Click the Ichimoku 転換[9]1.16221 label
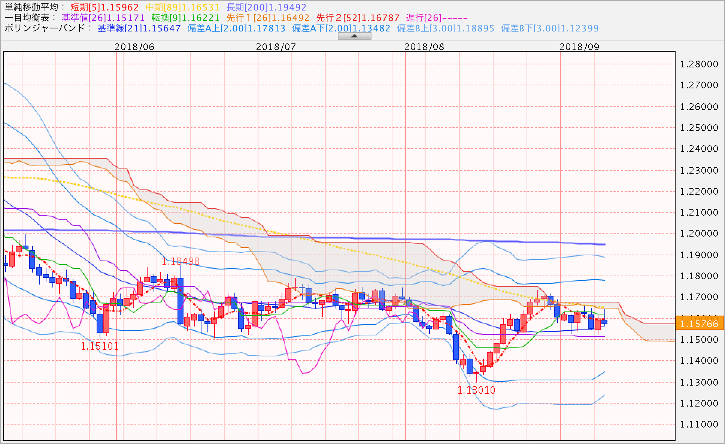 pos(185,18)
